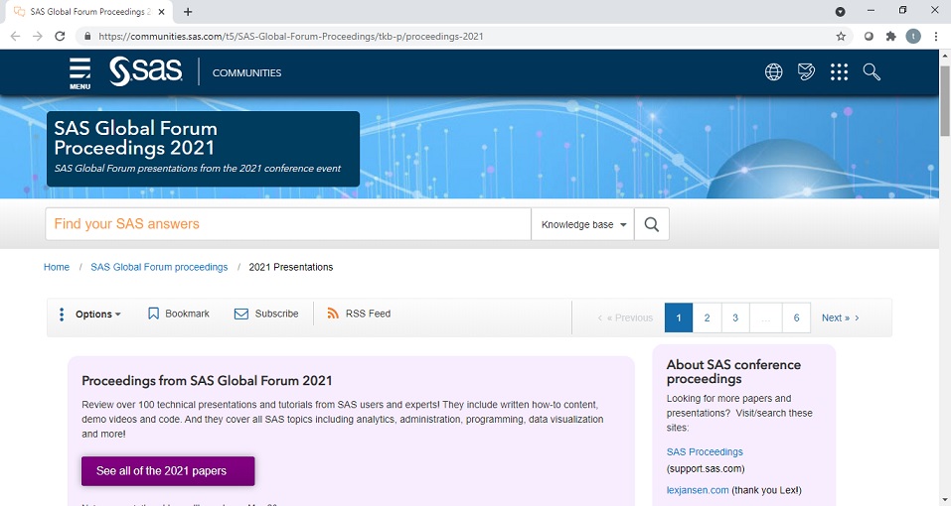Open the Knowledge base dropdown
The image size is (951, 506).
583,224
